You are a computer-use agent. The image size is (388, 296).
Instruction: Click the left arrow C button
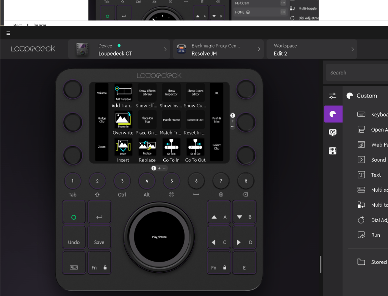pos(219,237)
